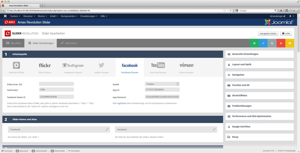Open the Erweiterungen menu
This screenshot has height=153, width=300.
tap(89, 16)
